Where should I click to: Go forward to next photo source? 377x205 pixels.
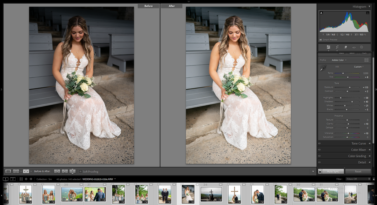point(31,179)
